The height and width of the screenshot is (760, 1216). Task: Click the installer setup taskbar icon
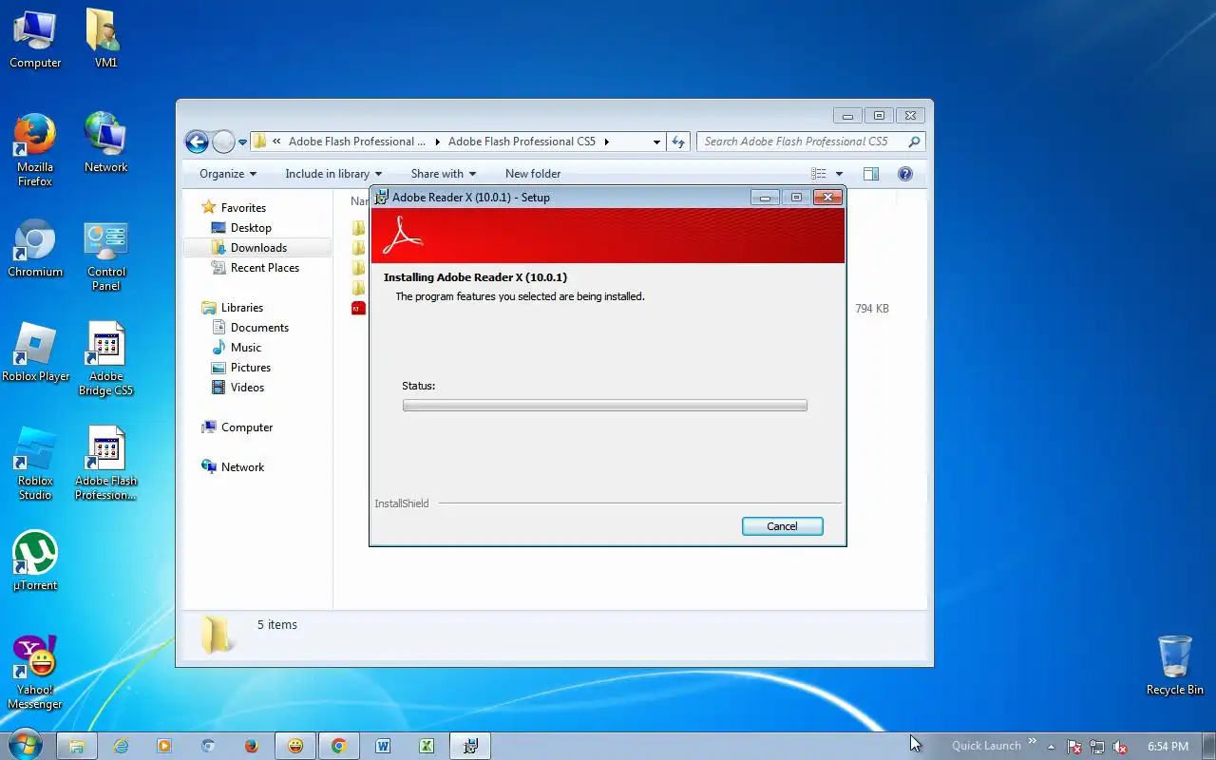click(x=470, y=747)
